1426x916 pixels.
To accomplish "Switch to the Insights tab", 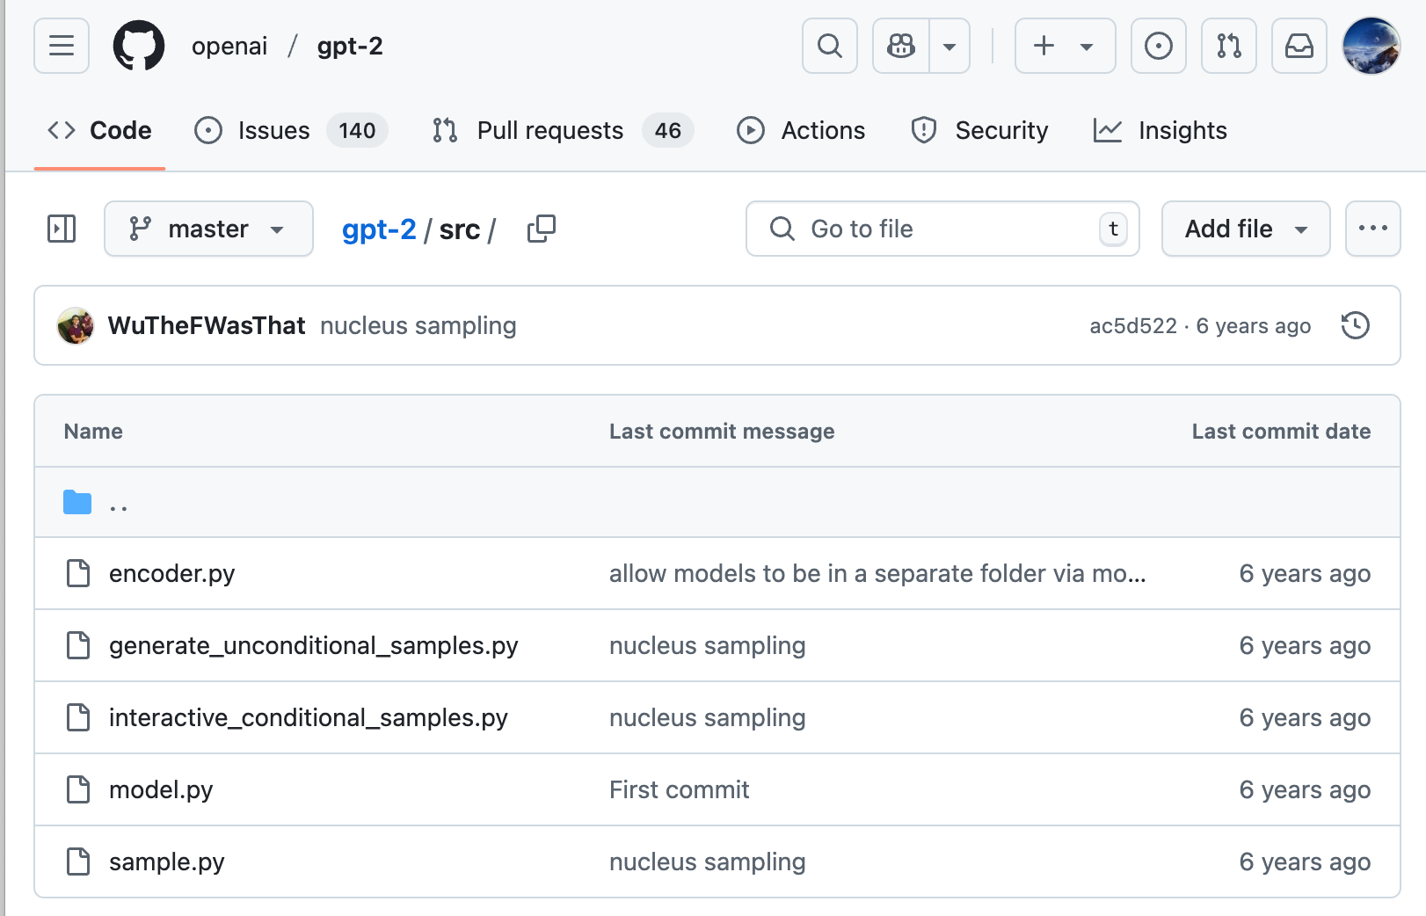I will [x=1160, y=130].
